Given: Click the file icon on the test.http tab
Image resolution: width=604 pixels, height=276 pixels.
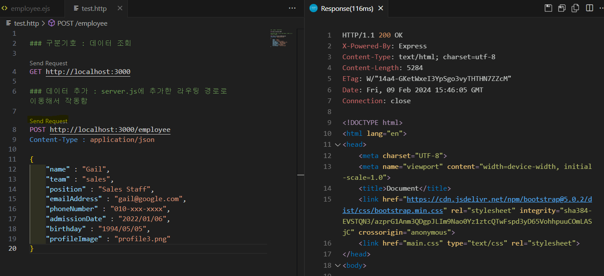Looking at the screenshot, I should coord(76,8).
